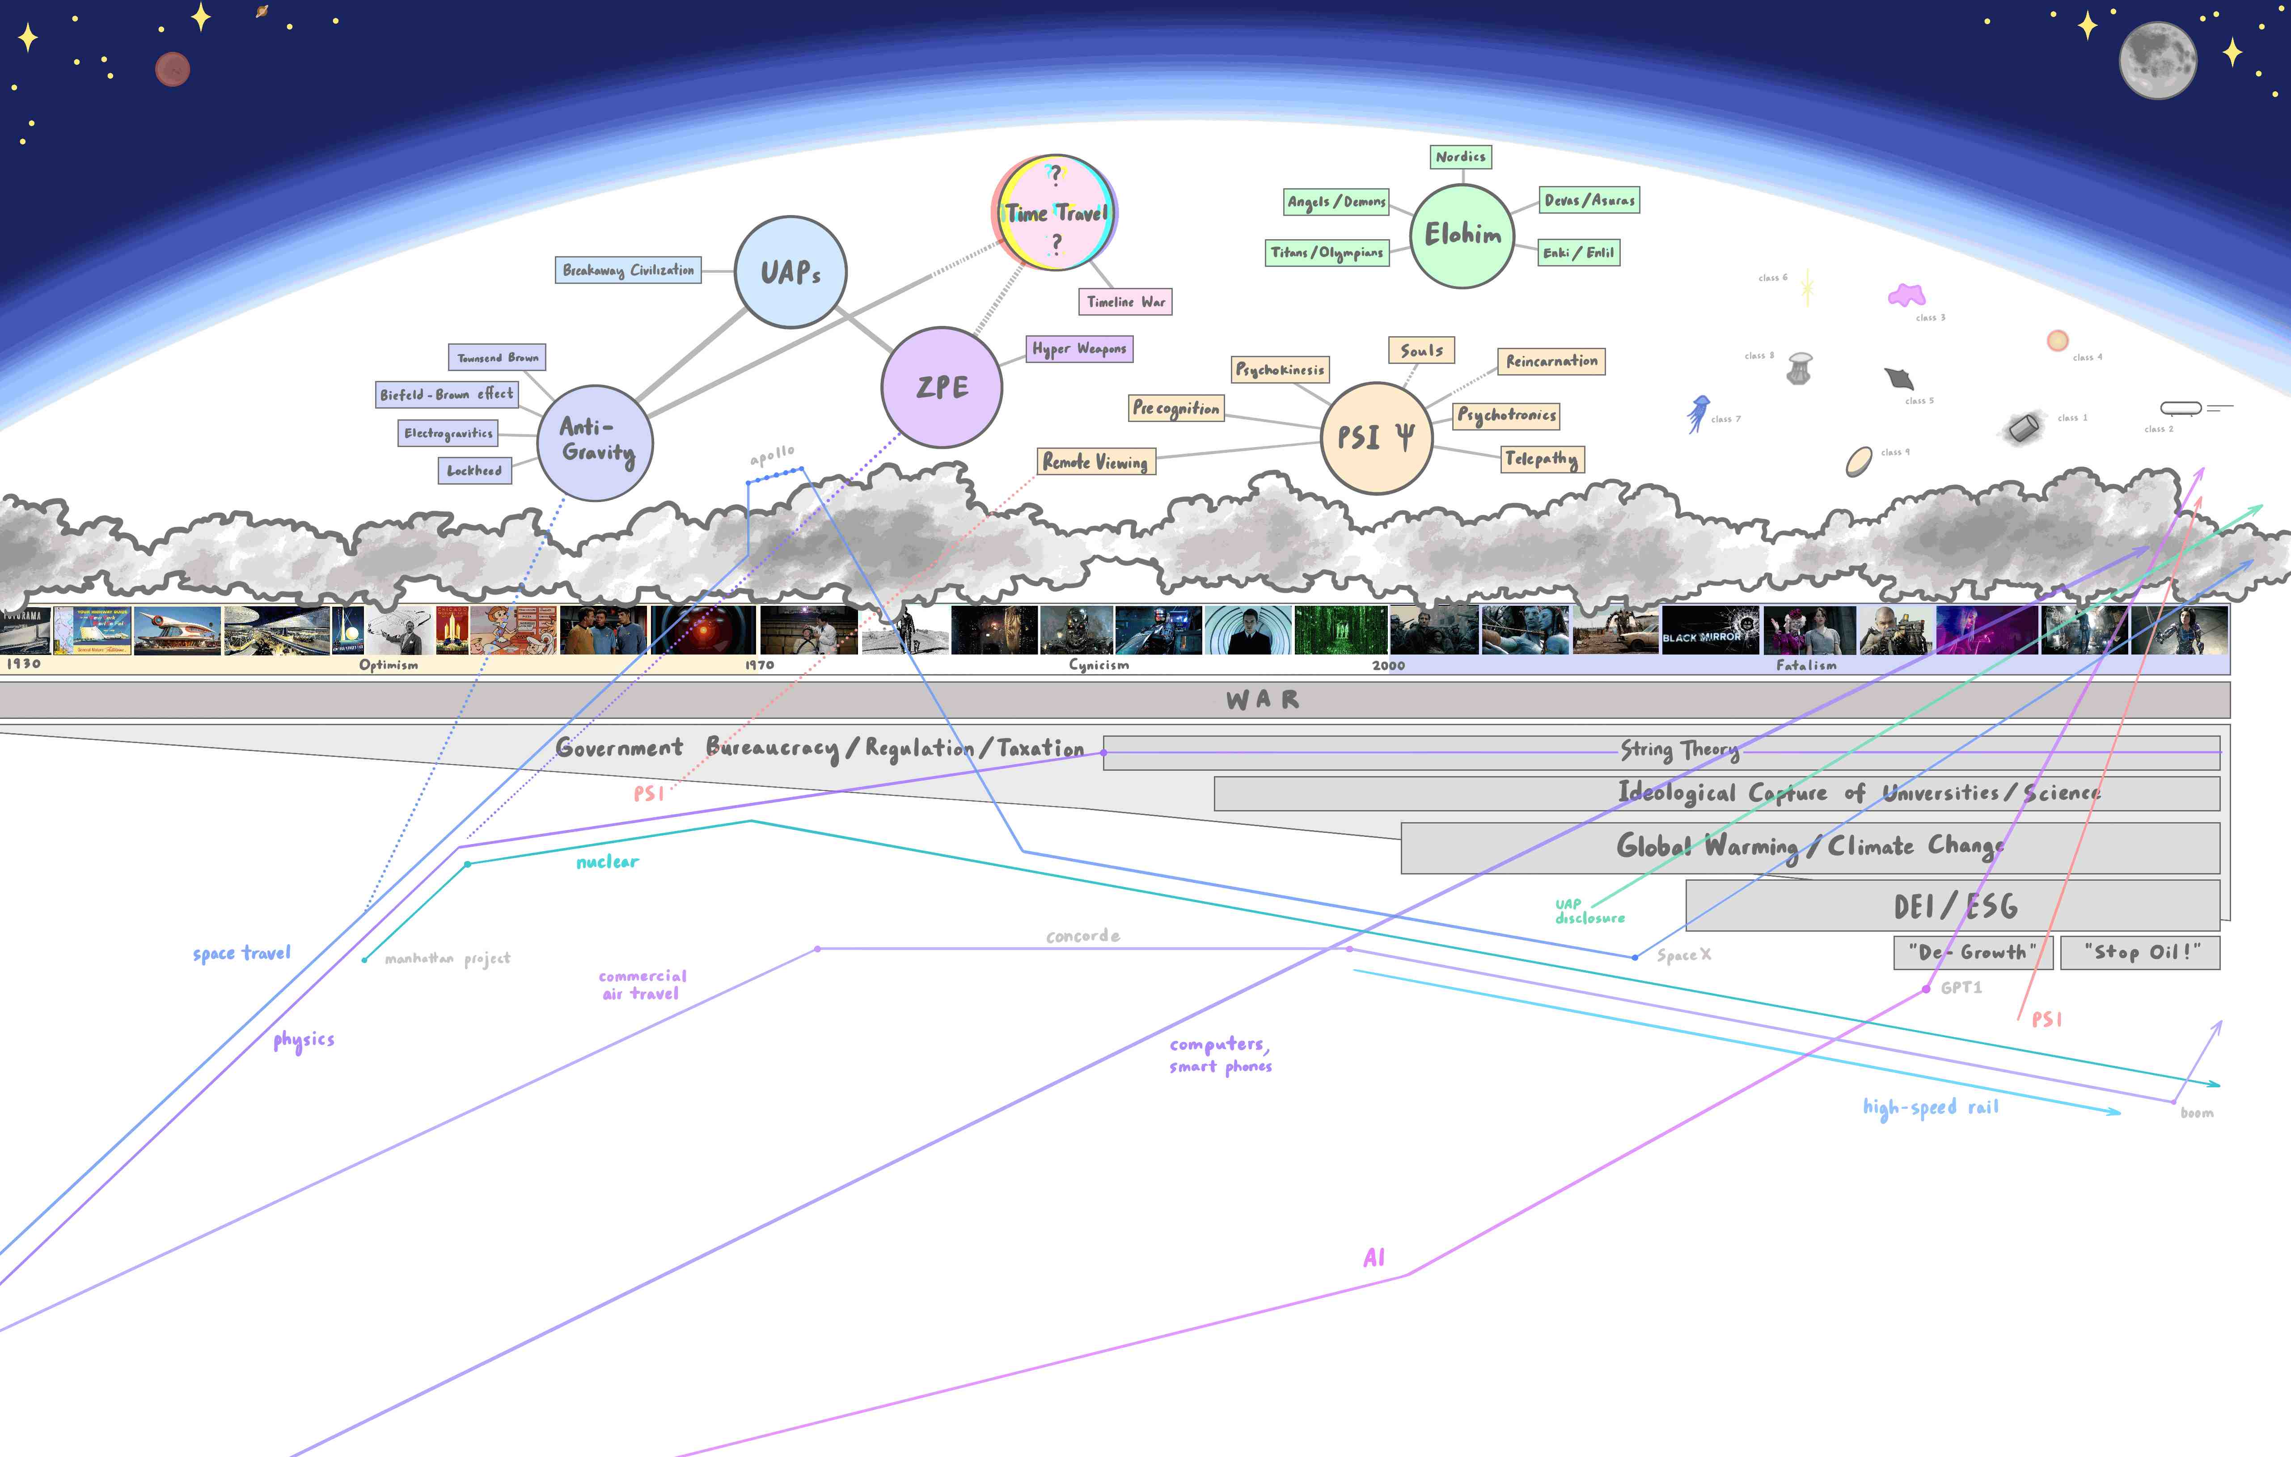Click the WAR bar

[1115, 700]
